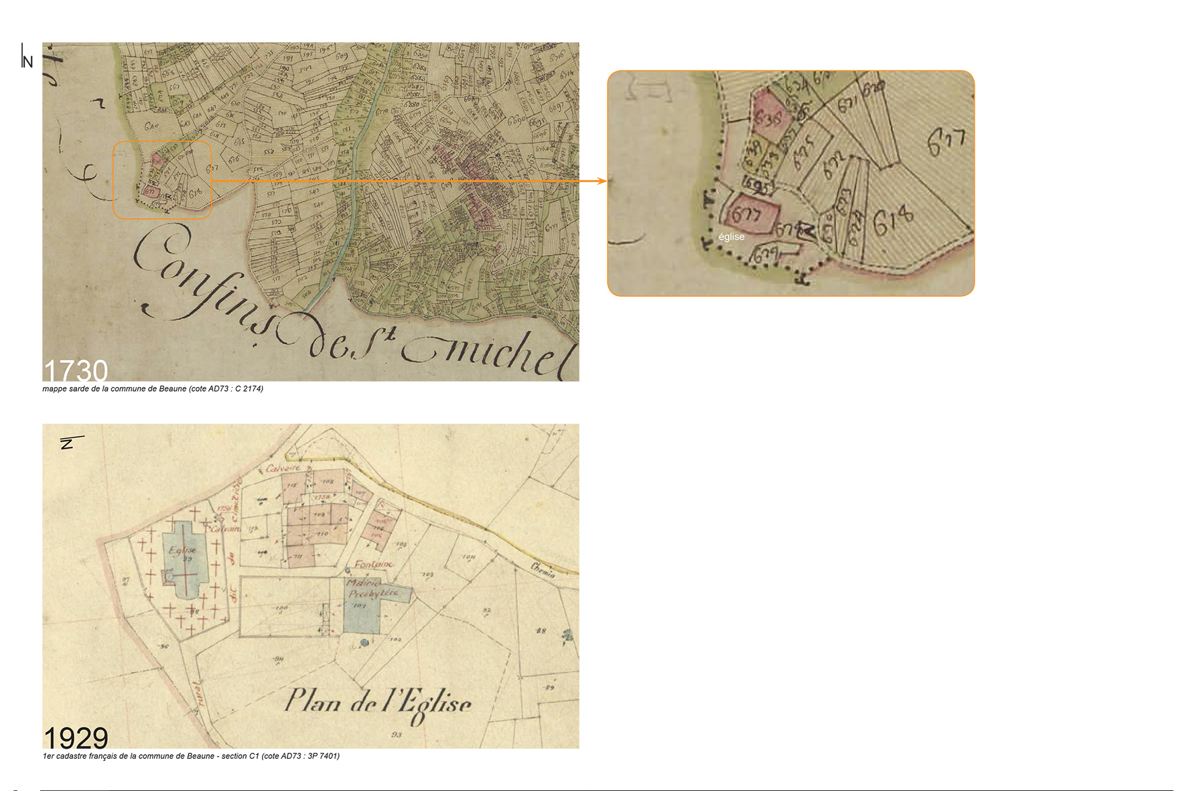1187x791 pixels.
Task: Click the mappe sarde caption text
Action: click(153, 388)
